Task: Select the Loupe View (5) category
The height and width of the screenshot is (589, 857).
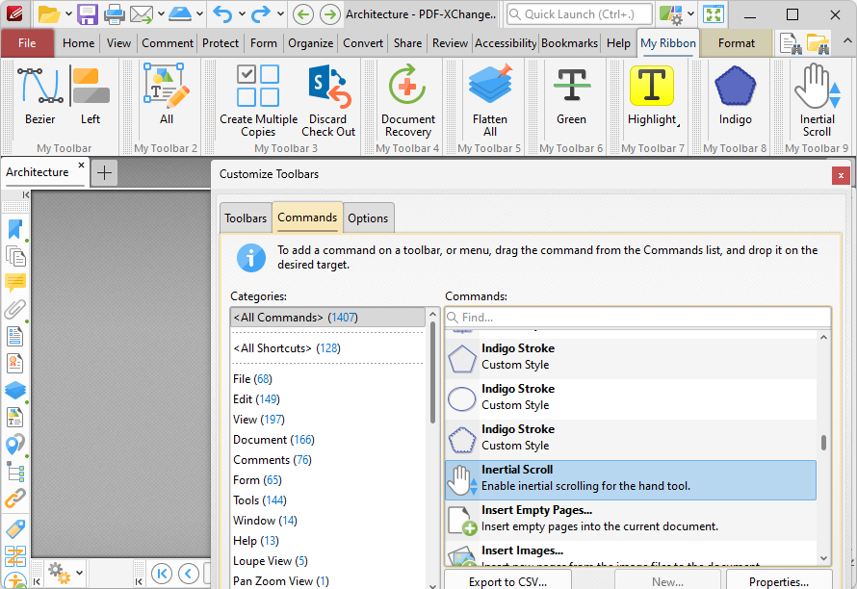Action: coord(327,561)
